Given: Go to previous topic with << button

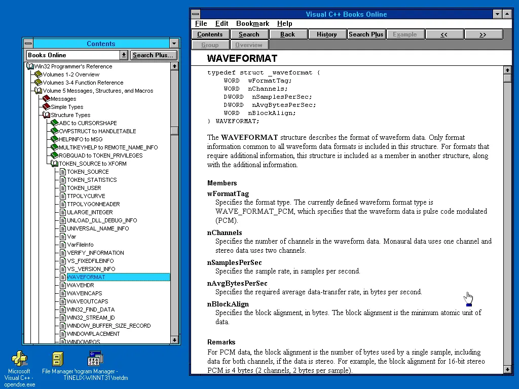Looking at the screenshot, I should click(x=444, y=34).
